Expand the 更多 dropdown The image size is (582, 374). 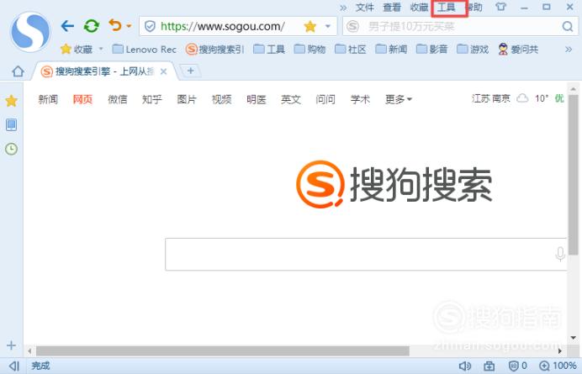pyautogui.click(x=399, y=99)
